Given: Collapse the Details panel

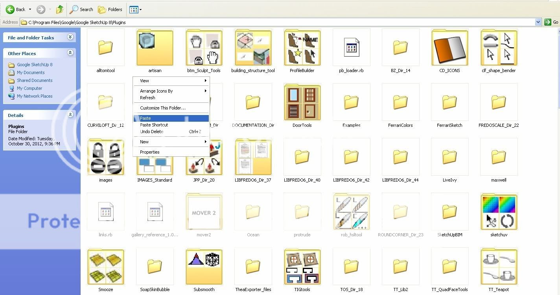Looking at the screenshot, I should click(x=70, y=115).
